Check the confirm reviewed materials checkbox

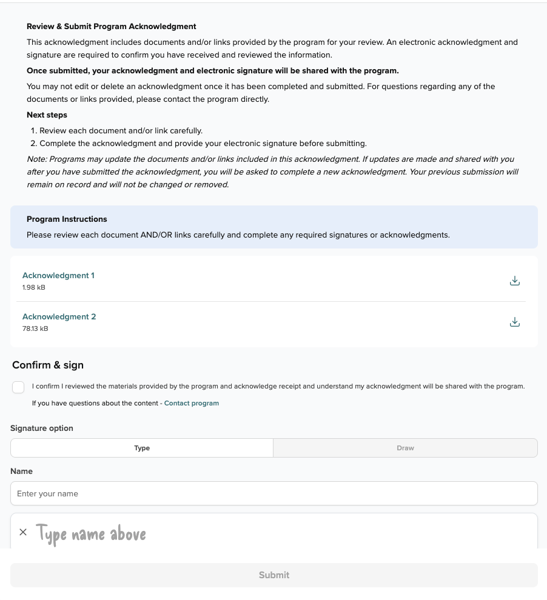[18, 387]
